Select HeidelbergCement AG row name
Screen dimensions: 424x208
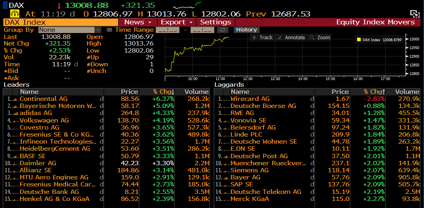(55, 149)
